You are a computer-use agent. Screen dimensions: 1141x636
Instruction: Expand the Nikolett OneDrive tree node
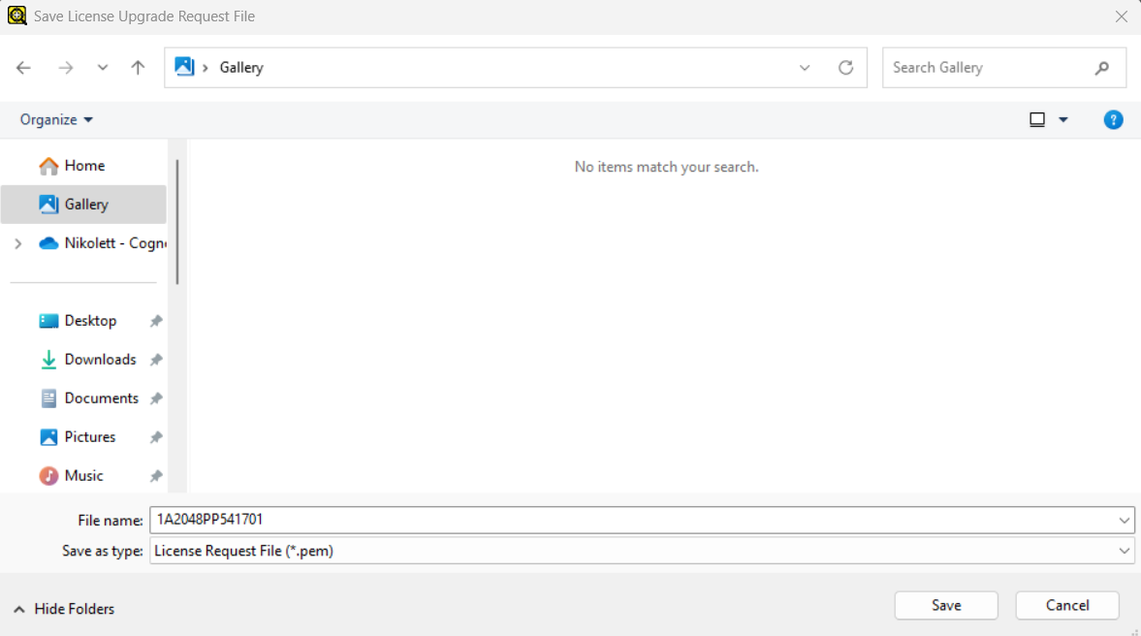point(17,243)
